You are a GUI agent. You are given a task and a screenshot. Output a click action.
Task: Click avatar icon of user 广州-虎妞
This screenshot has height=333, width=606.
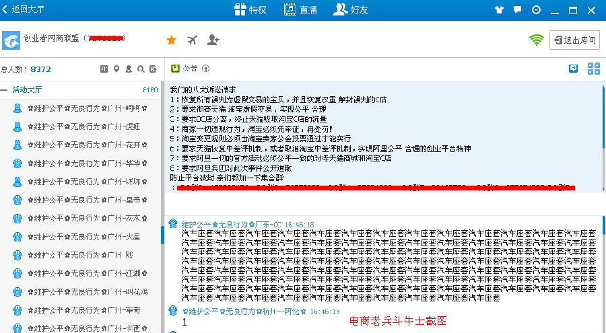[x=18, y=126]
